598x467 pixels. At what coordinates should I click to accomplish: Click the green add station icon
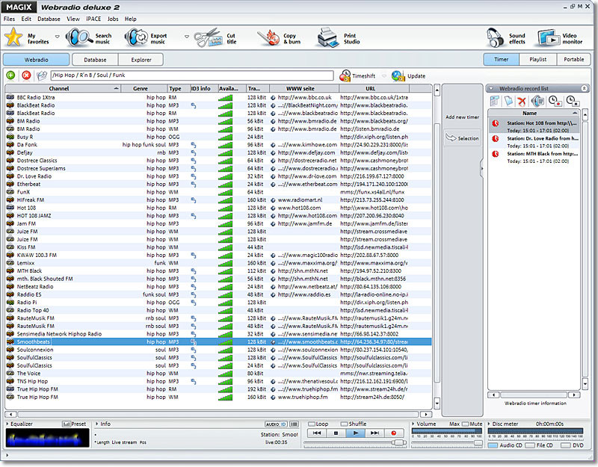(x=10, y=75)
